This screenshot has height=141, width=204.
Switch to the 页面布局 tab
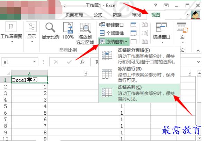point(74,15)
